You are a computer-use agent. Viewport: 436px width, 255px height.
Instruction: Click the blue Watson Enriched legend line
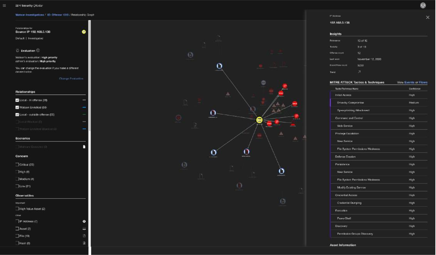click(84, 107)
